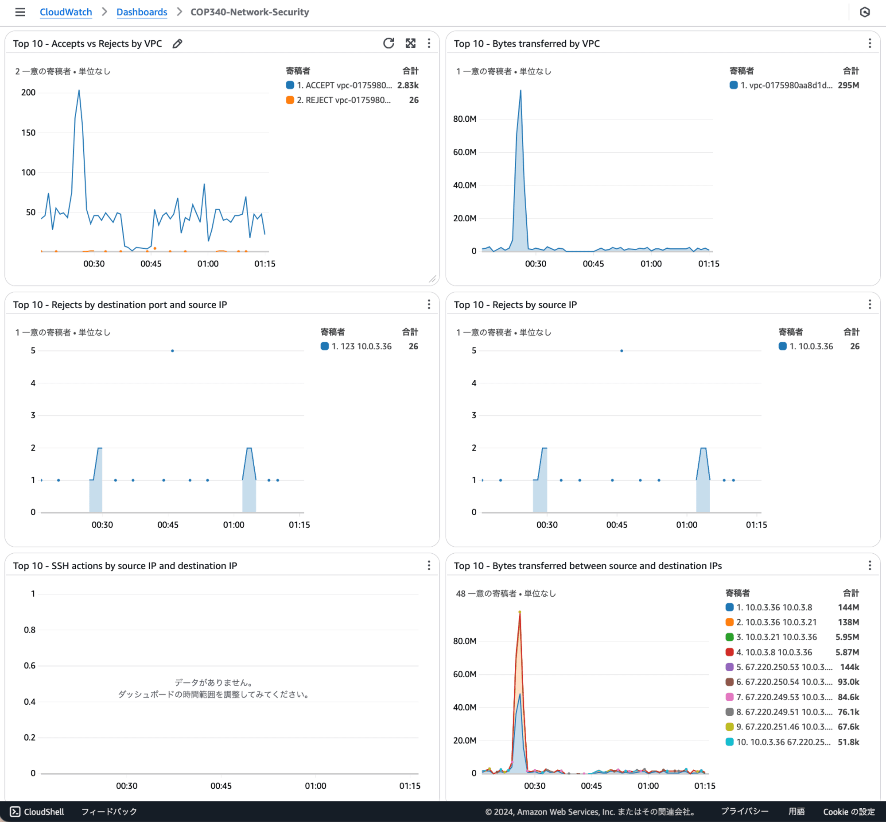This screenshot has width=886, height=822.
Task: Open the hamburger navigation menu
Action: coord(20,12)
